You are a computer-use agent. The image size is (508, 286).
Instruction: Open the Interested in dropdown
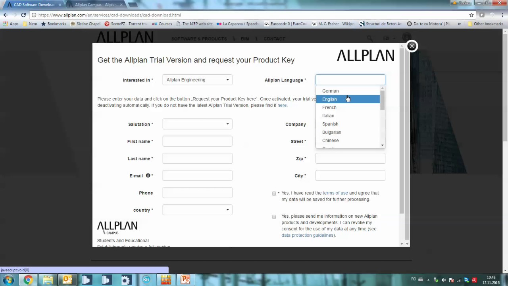coord(197,80)
